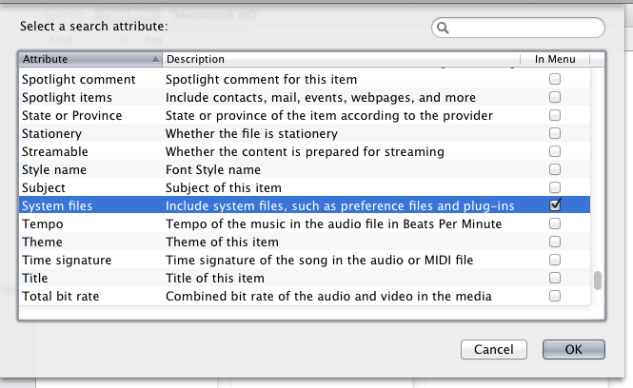633x388 pixels.
Task: Check In Menu for State or Province
Action: [555, 115]
